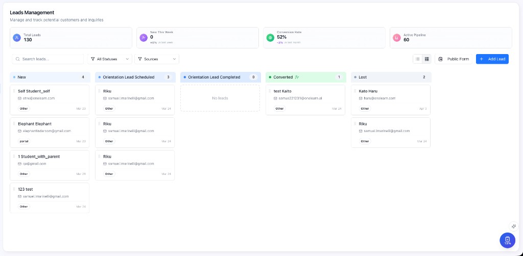
Task: Open the Sources filter dropdown
Action: tap(157, 59)
